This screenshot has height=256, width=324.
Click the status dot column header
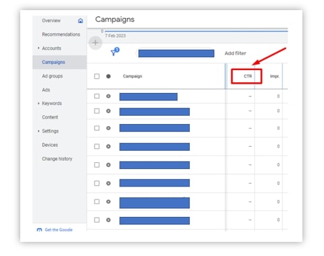pyautogui.click(x=108, y=76)
